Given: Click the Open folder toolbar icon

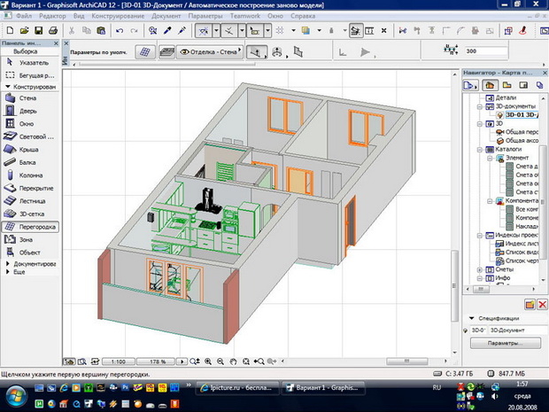Looking at the screenshot, I should coord(24,31).
